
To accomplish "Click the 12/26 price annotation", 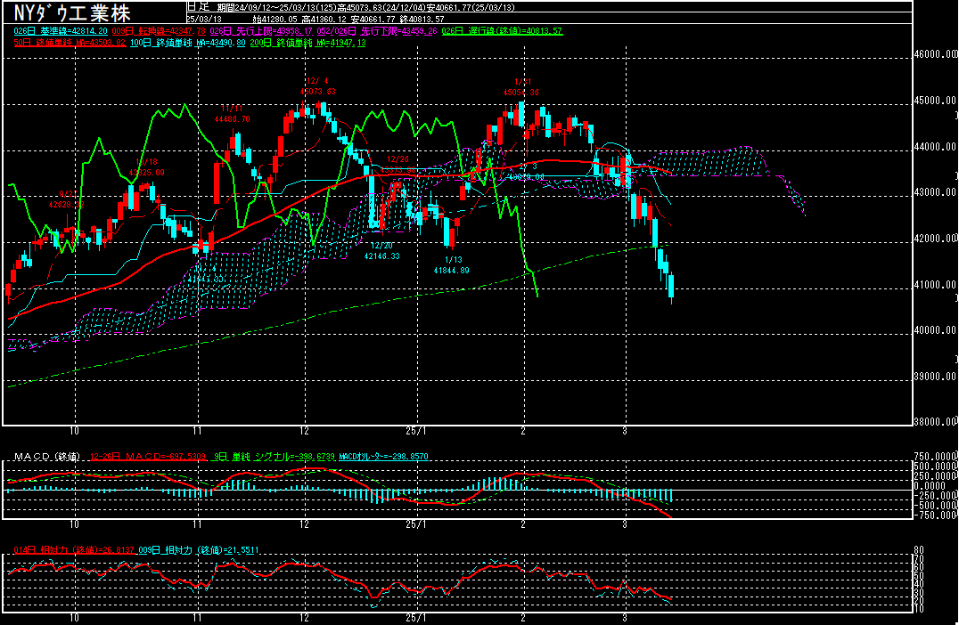I will [x=398, y=164].
